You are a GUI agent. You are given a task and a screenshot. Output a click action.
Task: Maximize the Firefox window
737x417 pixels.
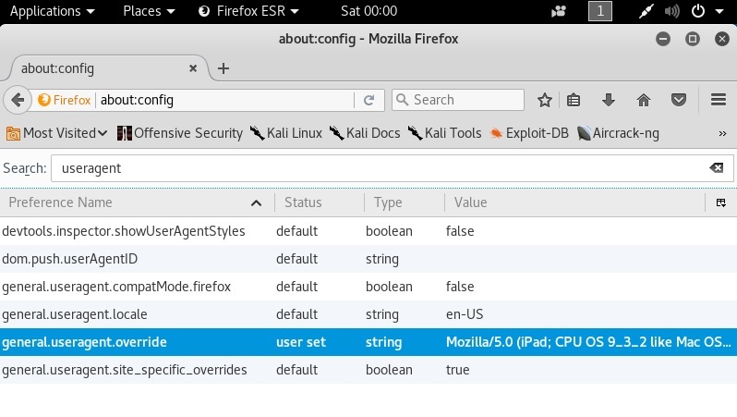tap(693, 39)
